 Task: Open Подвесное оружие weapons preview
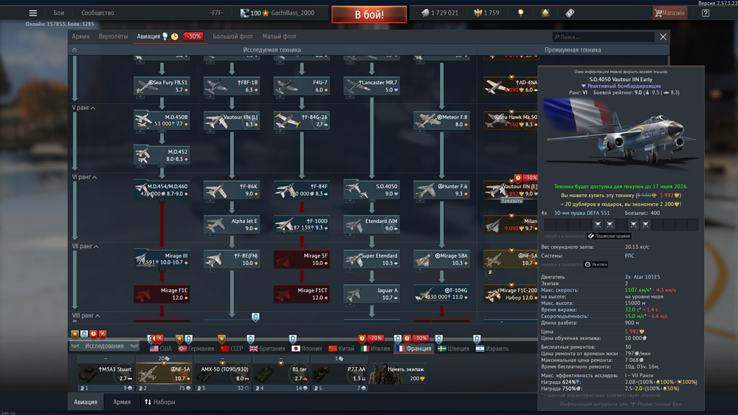(x=609, y=236)
